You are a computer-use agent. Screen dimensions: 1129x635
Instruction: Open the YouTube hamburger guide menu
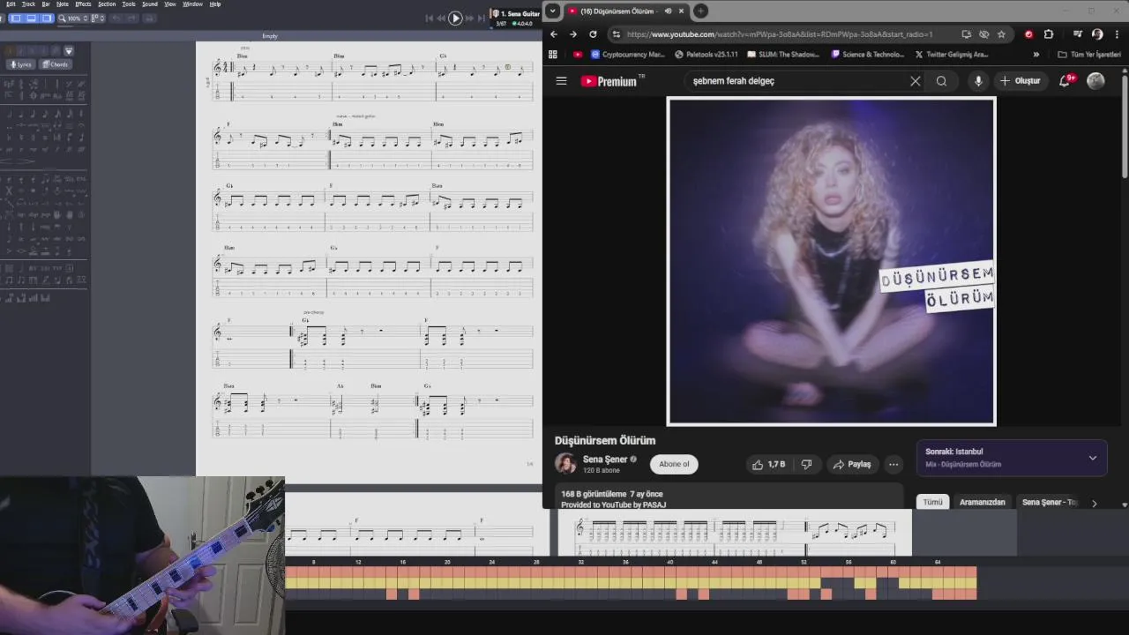click(x=561, y=81)
